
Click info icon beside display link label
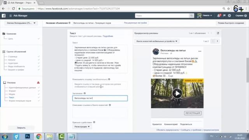coord(109,79)
